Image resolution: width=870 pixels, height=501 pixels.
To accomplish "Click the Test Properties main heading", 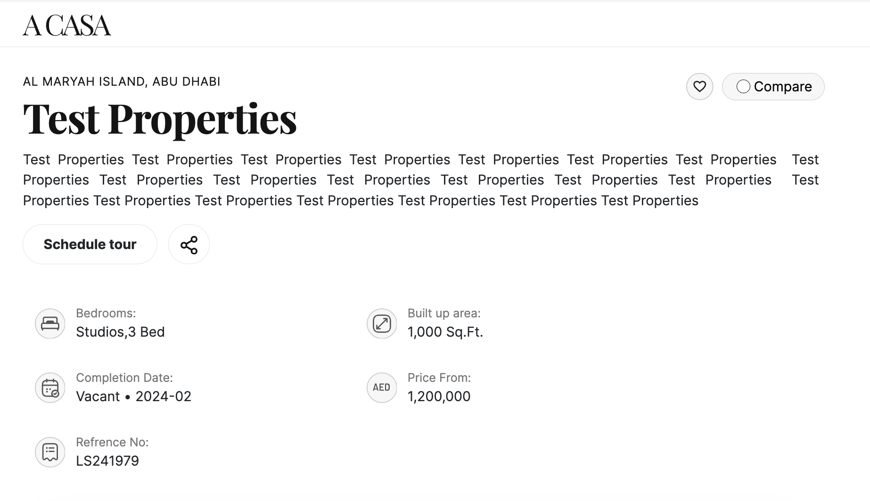I will click(160, 119).
